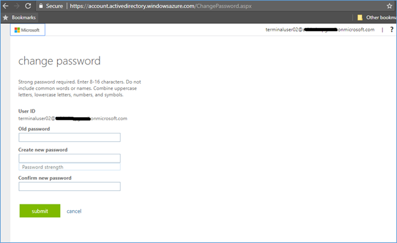
Task: Focus the Old password field
Action: tap(69, 137)
